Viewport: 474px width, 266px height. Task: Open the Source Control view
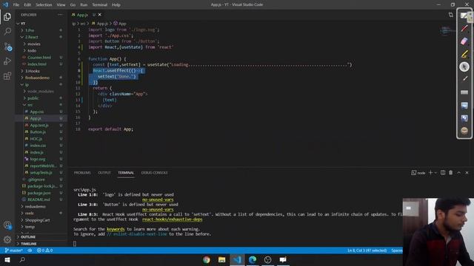tap(7, 46)
